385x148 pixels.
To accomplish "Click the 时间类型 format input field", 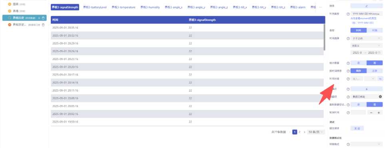I will [x=366, y=14].
